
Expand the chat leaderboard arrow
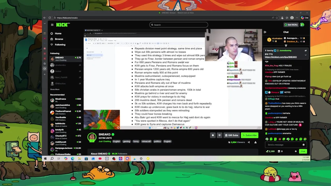pyautogui.click(x=286, y=46)
